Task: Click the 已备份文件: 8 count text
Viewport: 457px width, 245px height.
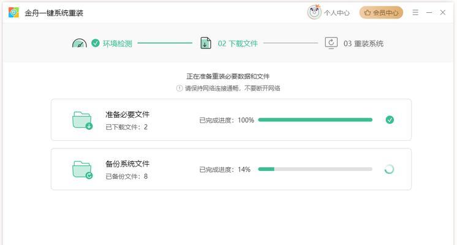Action: pos(126,176)
